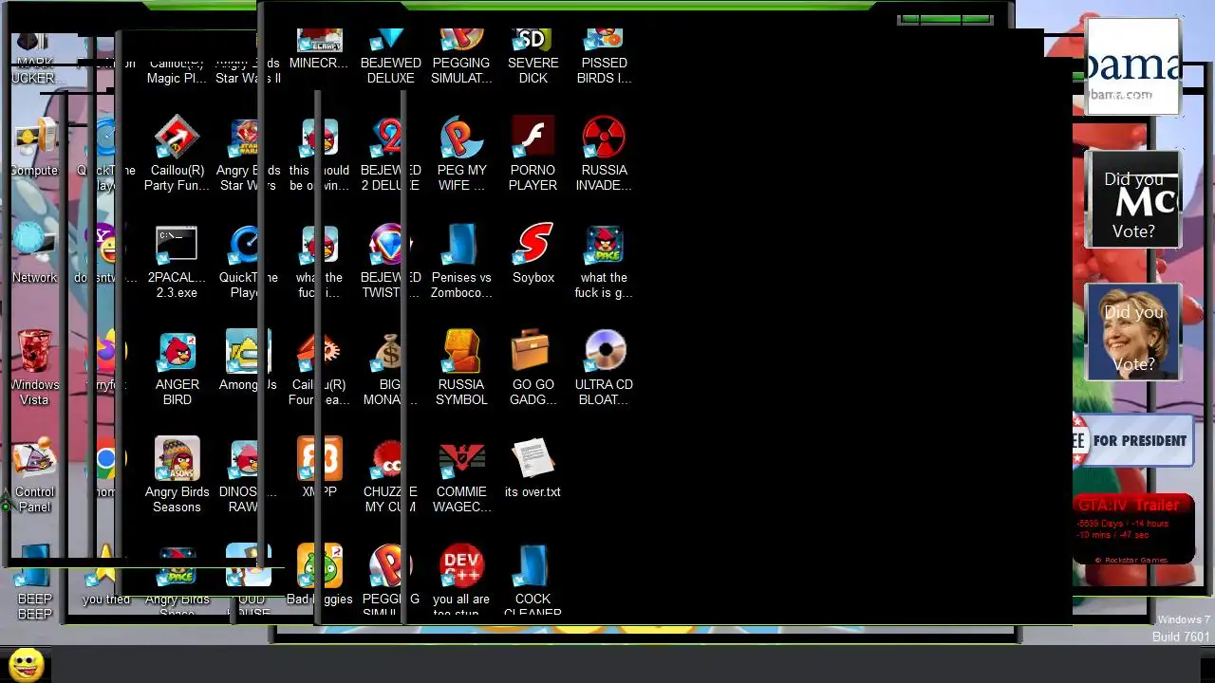Click the smiley face Start button
The width and height of the screenshot is (1215, 683).
[x=26, y=664]
